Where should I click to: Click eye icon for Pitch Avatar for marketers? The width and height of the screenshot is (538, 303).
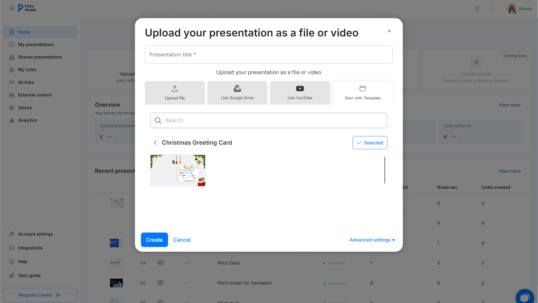click(160, 283)
